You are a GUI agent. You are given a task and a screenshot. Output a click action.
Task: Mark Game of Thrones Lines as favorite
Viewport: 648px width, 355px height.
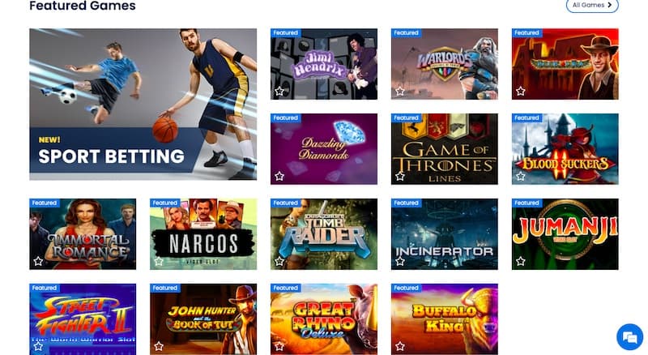click(400, 176)
